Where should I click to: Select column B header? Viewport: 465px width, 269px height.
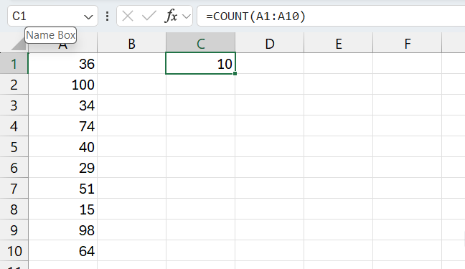[x=131, y=44]
